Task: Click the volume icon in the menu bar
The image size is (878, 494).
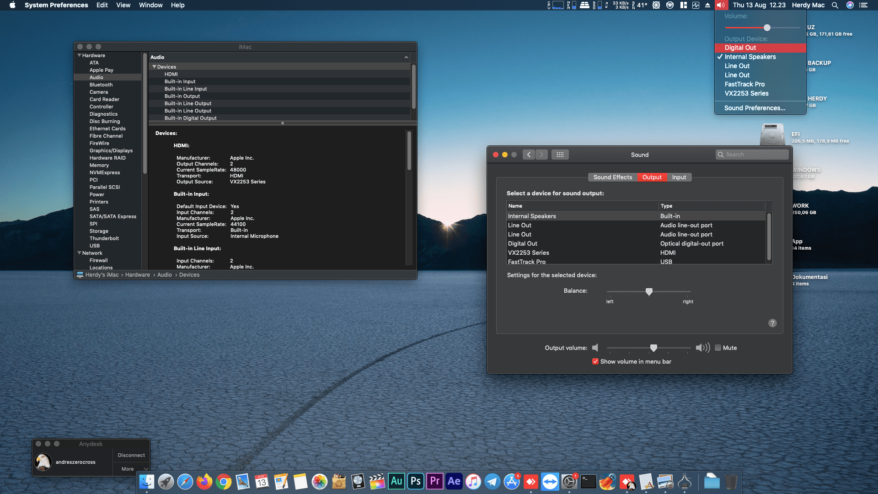Action: (721, 5)
